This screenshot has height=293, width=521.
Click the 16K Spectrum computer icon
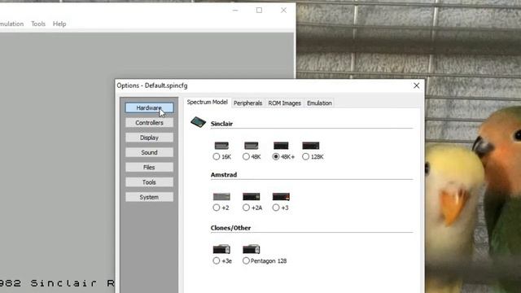221,146
